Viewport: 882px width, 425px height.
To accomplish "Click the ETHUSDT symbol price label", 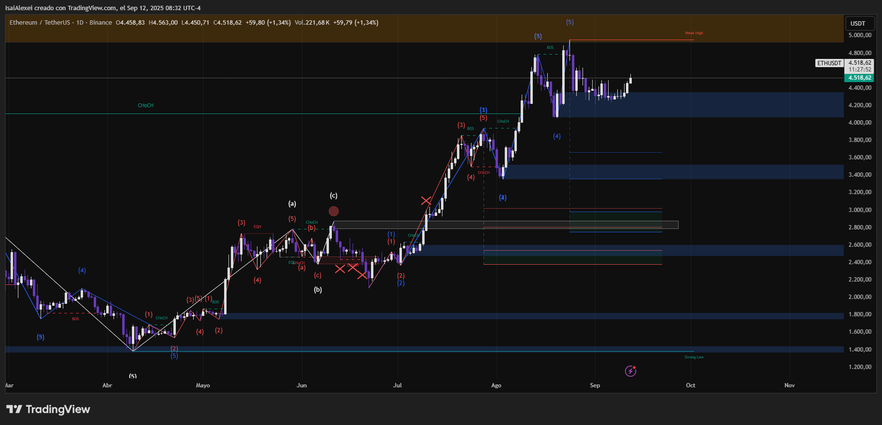I will [829, 63].
